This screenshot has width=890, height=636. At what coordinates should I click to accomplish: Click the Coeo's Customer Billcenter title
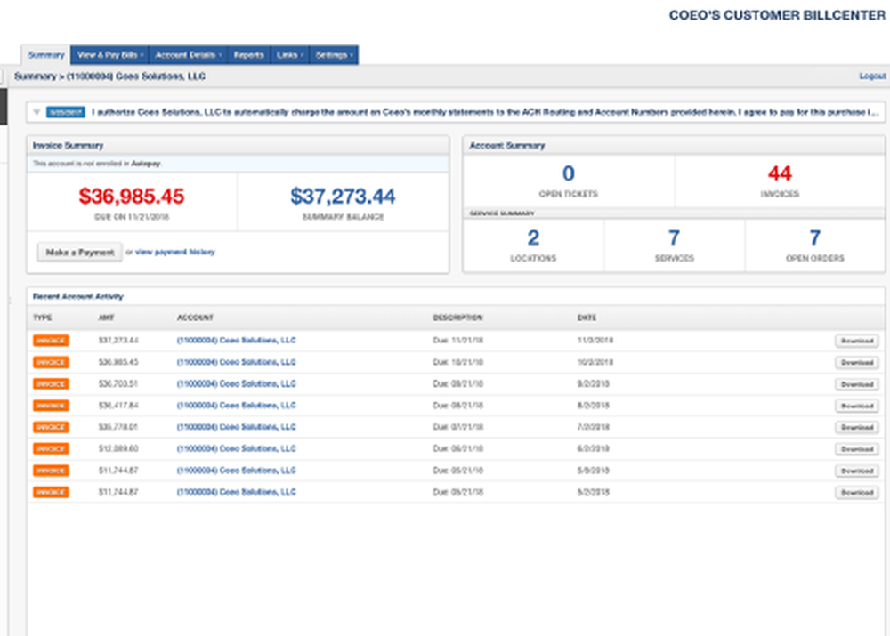[x=777, y=15]
